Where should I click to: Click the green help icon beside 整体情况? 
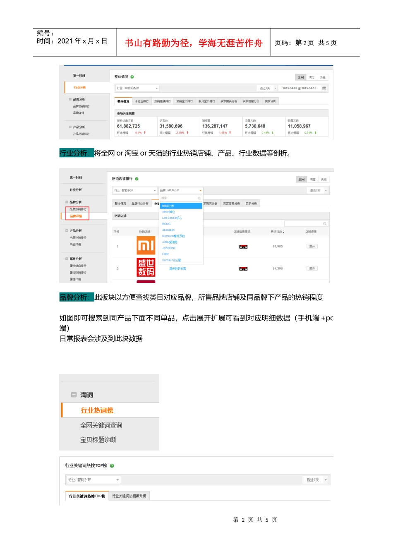tap(132, 77)
